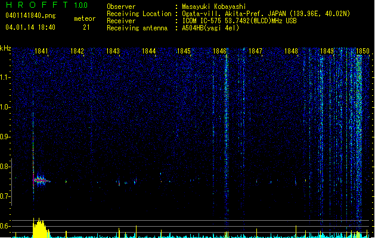Click the 'meteor' count label
Screen dimensions: 375x238
[x=85, y=18]
